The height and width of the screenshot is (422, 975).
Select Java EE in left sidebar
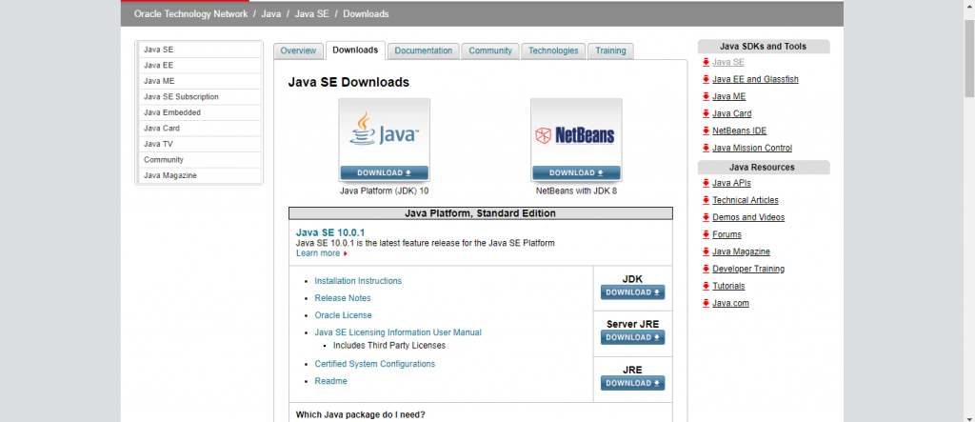coord(199,66)
